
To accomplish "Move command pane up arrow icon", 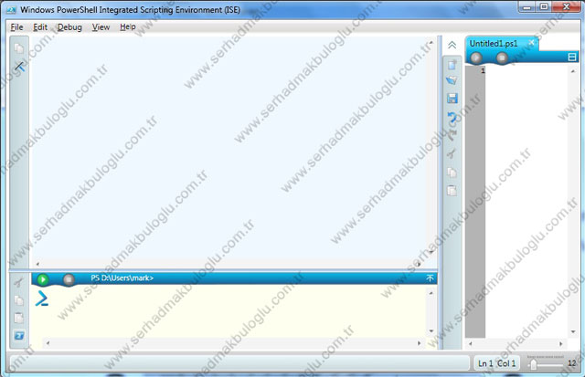I will pos(430,278).
